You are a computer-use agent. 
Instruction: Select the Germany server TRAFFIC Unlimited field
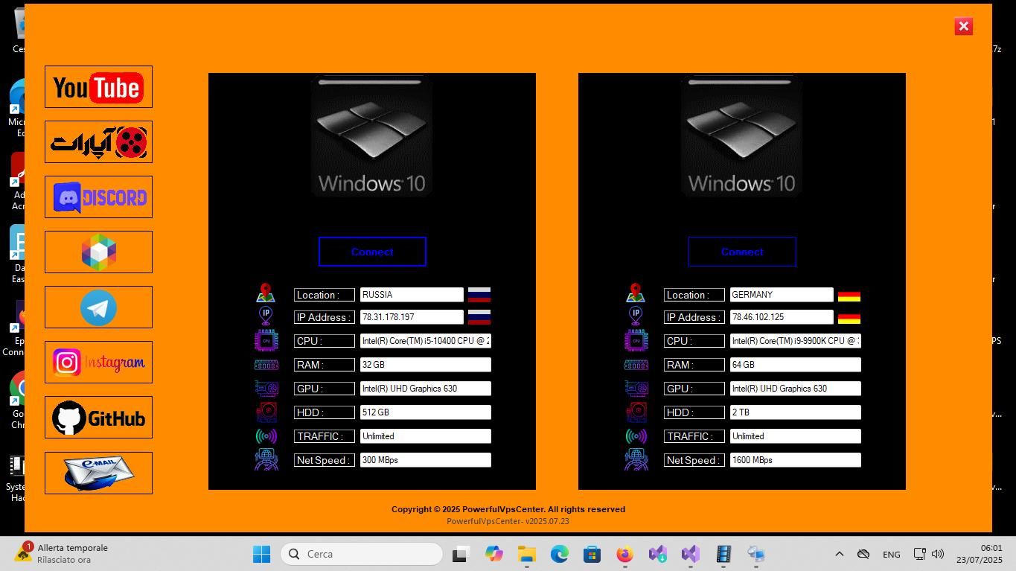(796, 436)
